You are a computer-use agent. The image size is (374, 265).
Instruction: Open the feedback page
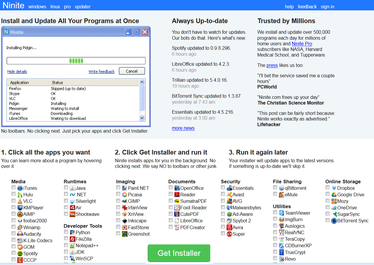[307, 7]
